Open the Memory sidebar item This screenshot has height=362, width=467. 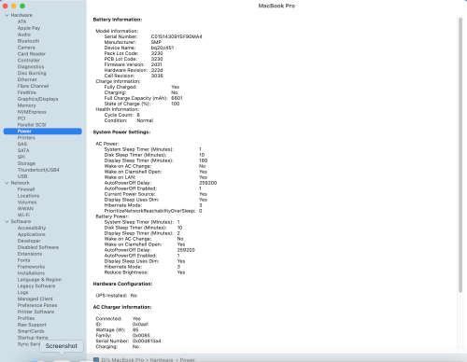click(x=26, y=105)
